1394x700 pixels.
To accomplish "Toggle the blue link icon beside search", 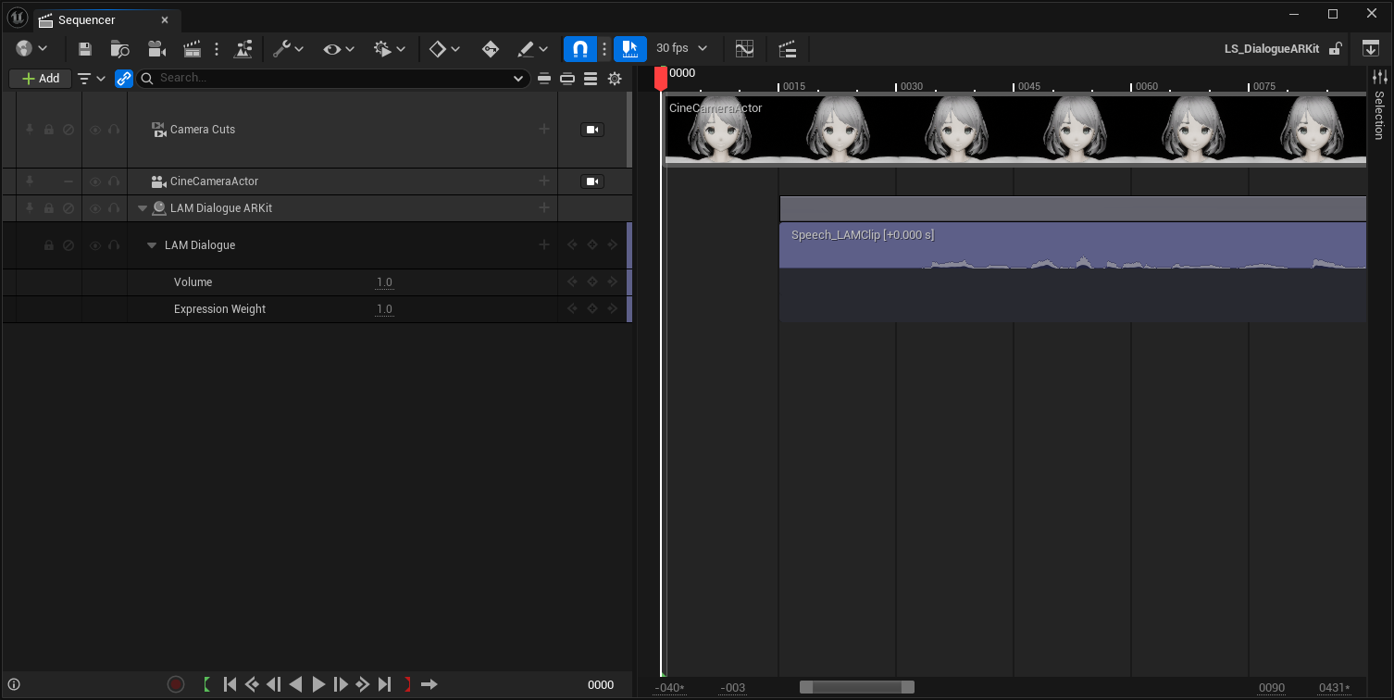I will point(124,79).
